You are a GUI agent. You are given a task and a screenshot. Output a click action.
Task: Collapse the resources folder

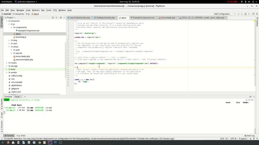coord(7,21)
